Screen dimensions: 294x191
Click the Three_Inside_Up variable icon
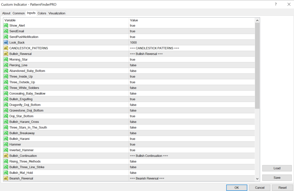click(x=6, y=76)
